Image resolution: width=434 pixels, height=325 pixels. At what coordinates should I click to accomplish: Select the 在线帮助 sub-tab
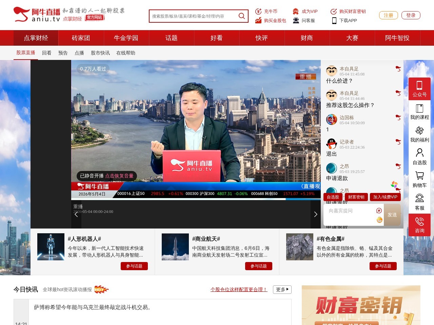tap(126, 53)
